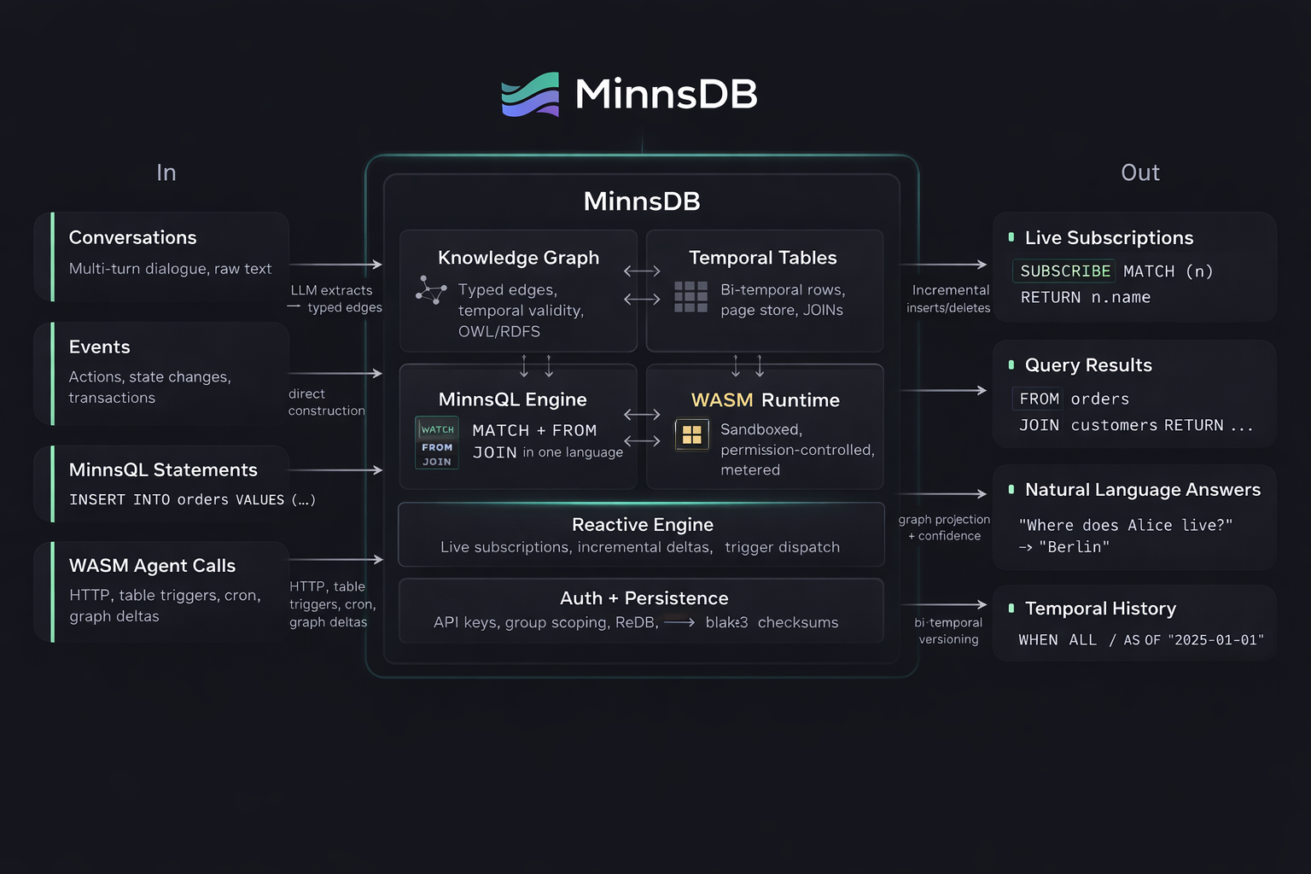Expand the Knowledge Graph panel

coord(517,290)
